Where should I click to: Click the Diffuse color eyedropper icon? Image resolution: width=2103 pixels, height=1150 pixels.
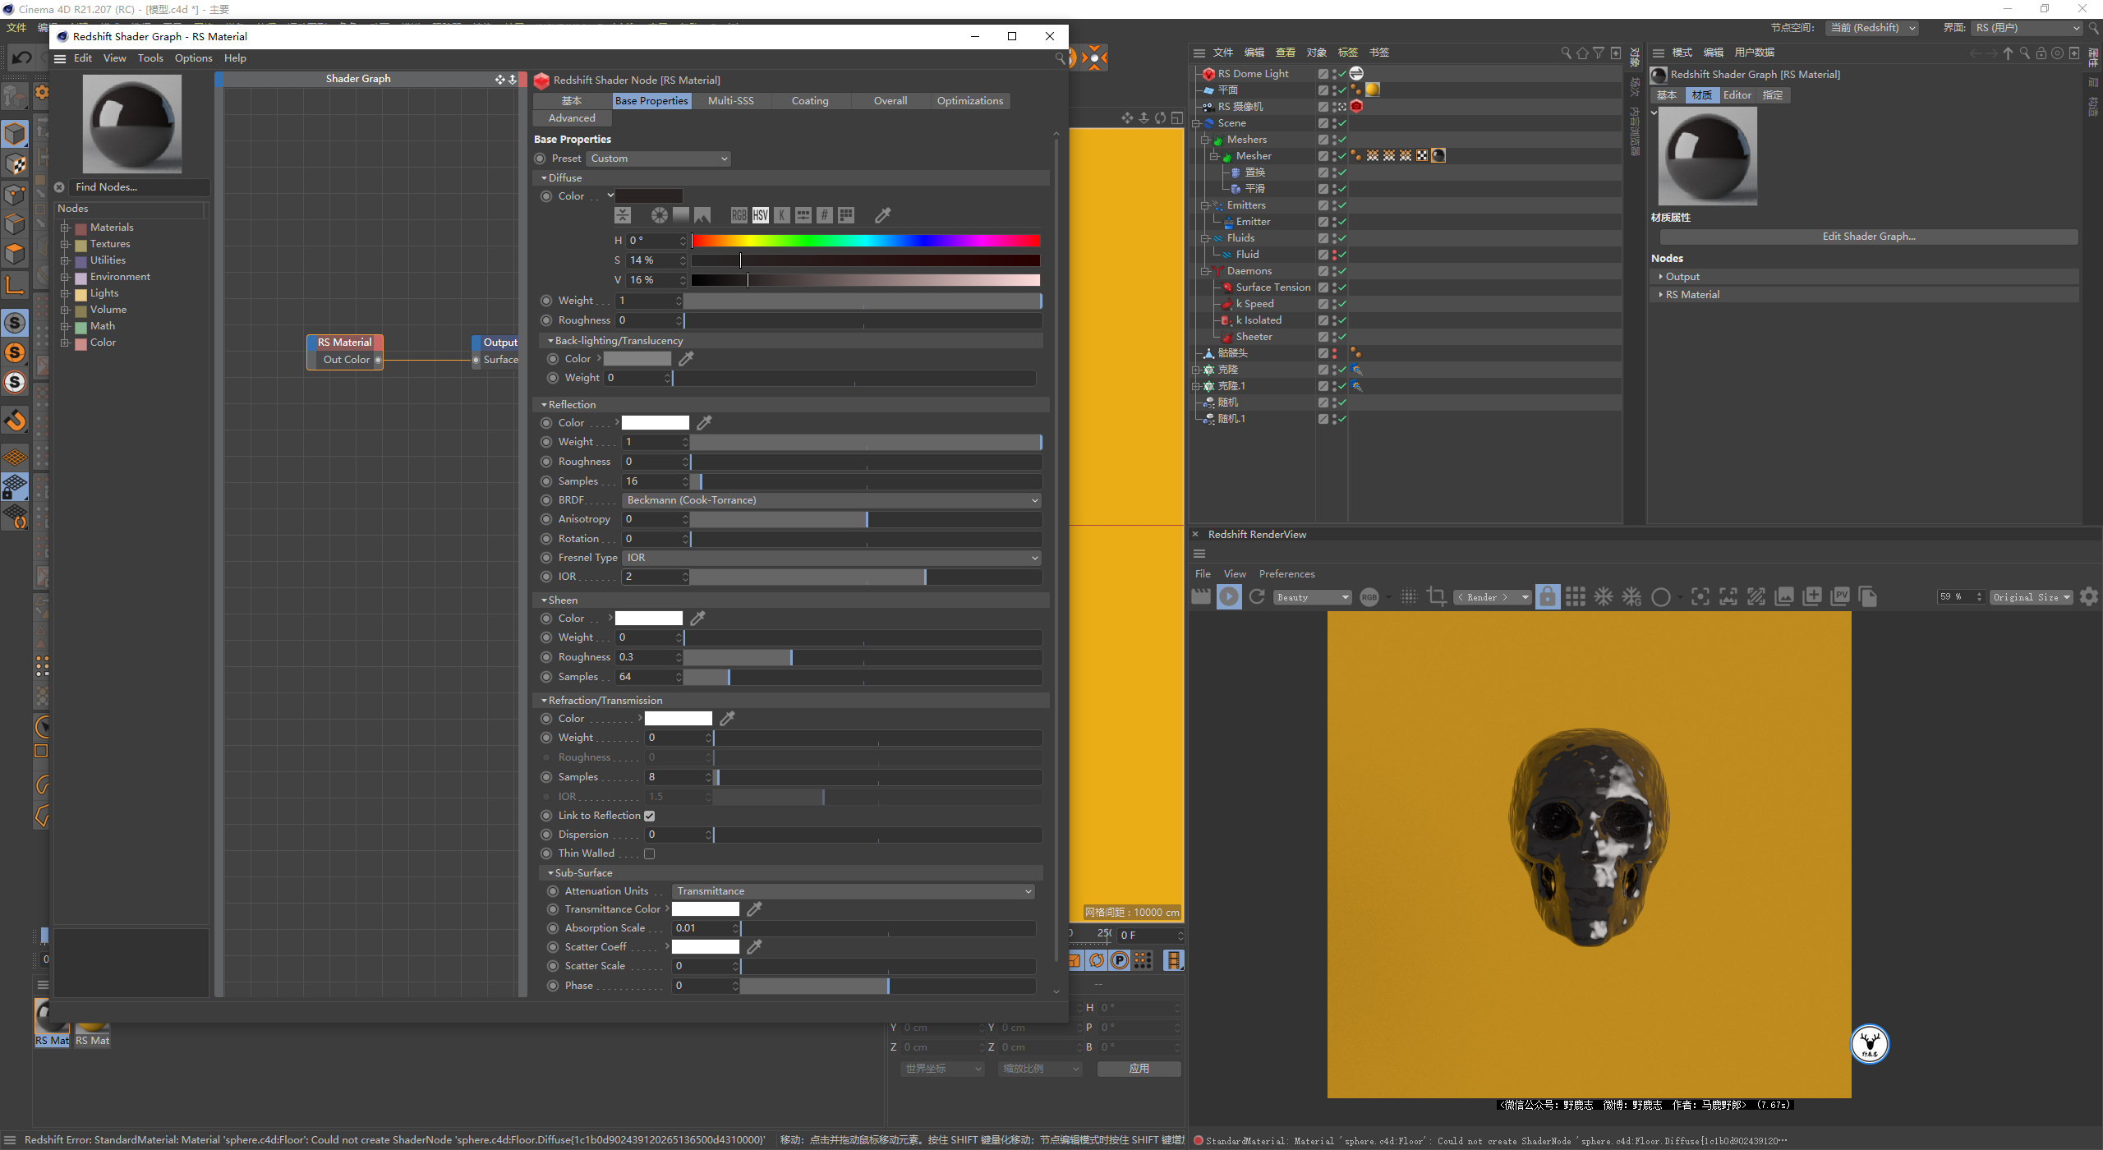883,215
